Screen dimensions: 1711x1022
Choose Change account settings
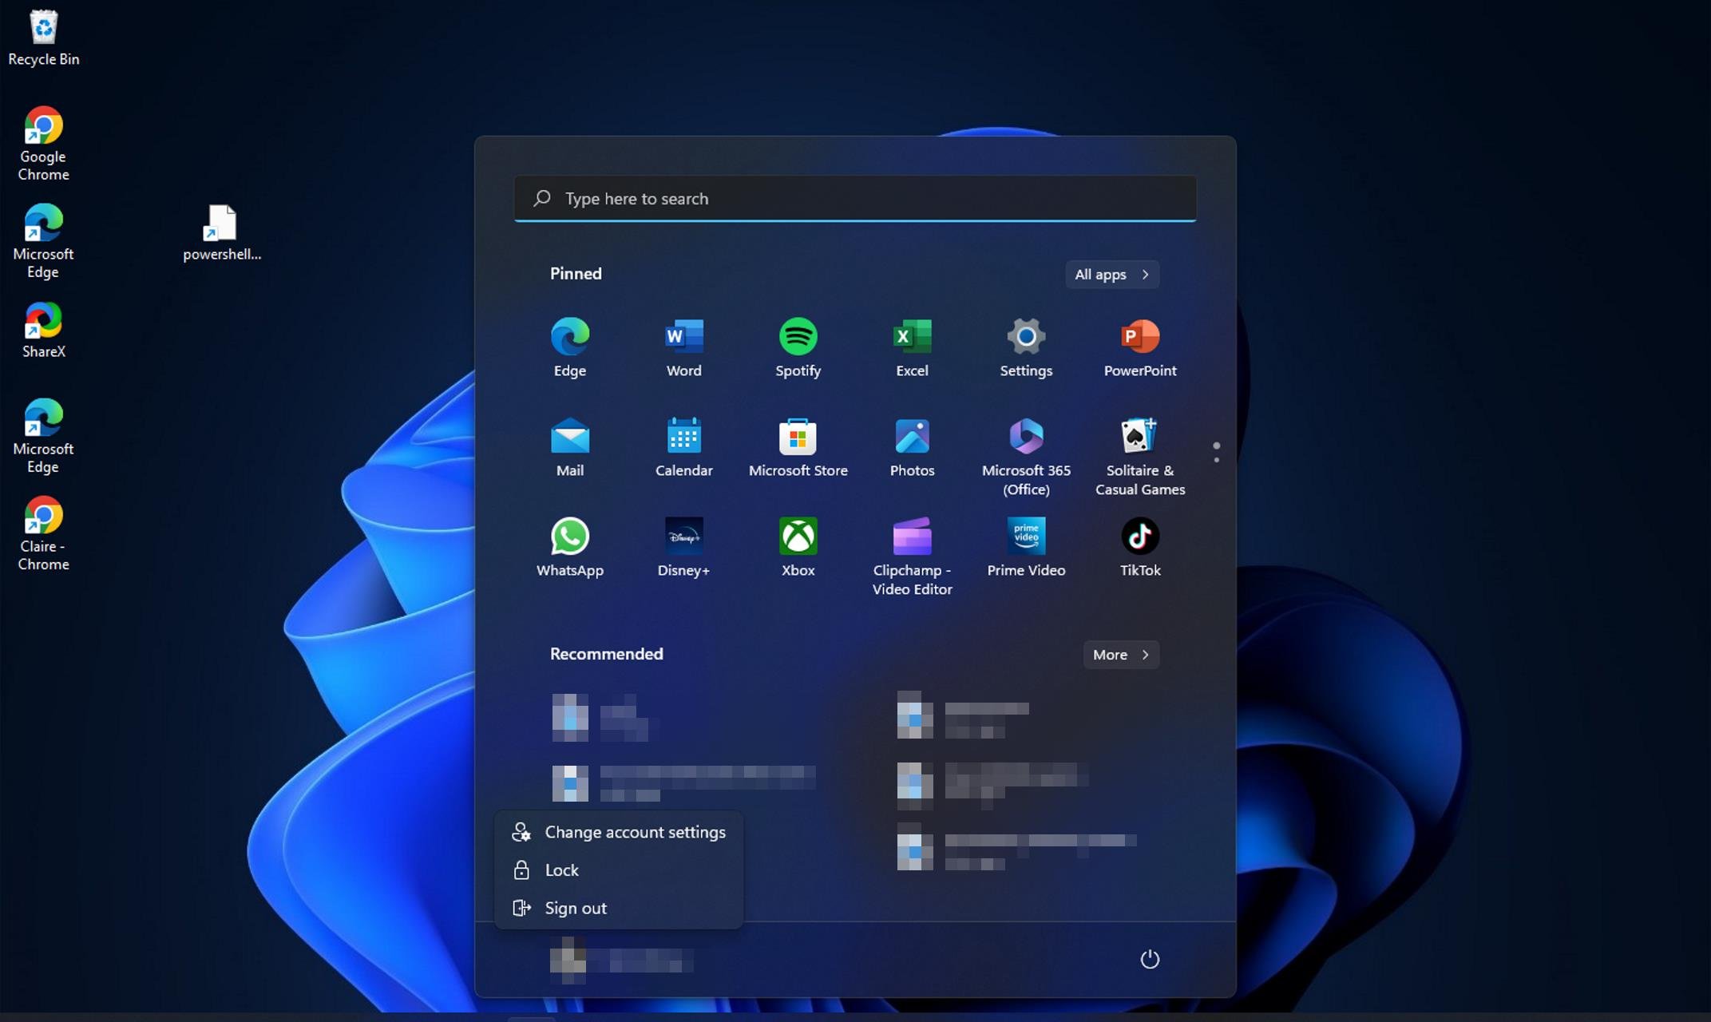click(x=619, y=832)
